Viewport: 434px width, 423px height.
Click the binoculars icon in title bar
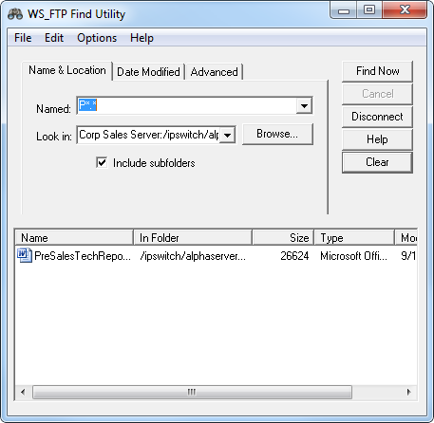pos(15,14)
